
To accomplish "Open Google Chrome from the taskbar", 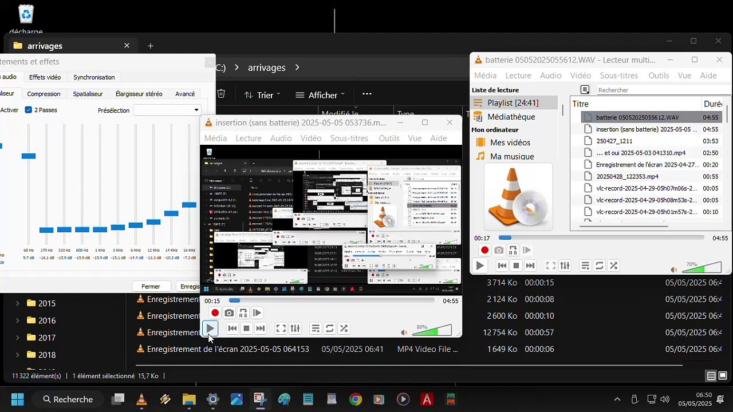I will point(356,399).
